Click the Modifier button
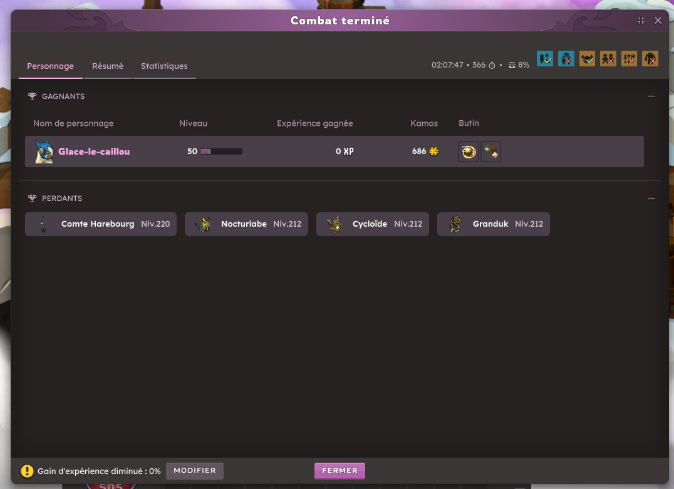Screen dimensions: 674x489 coord(195,470)
